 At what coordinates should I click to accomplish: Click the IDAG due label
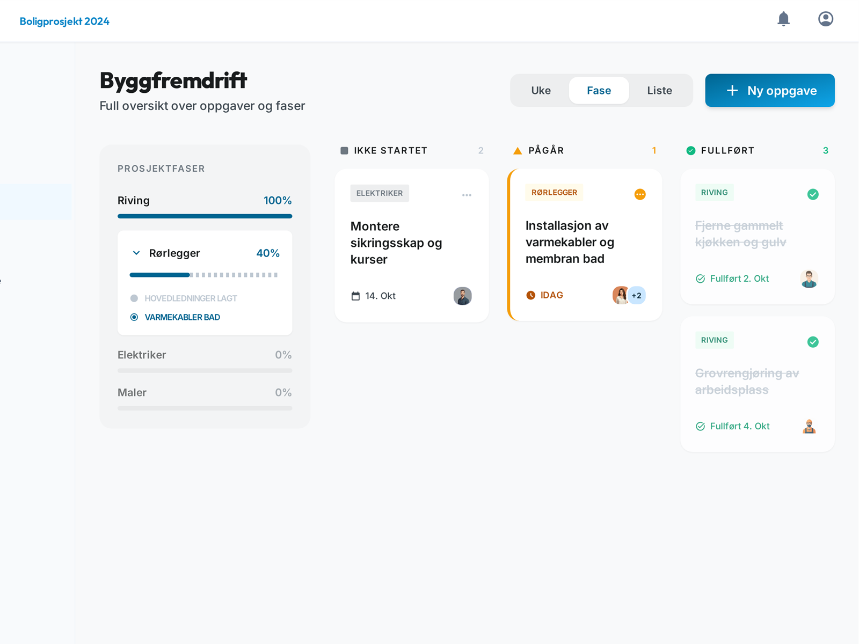(x=551, y=295)
